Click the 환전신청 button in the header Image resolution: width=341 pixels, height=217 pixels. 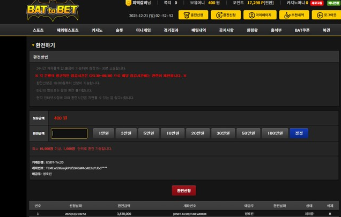click(224, 15)
